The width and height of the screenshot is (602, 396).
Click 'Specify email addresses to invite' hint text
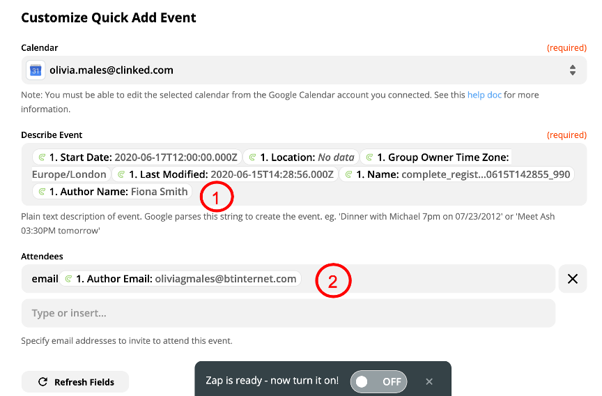pyautogui.click(x=127, y=341)
